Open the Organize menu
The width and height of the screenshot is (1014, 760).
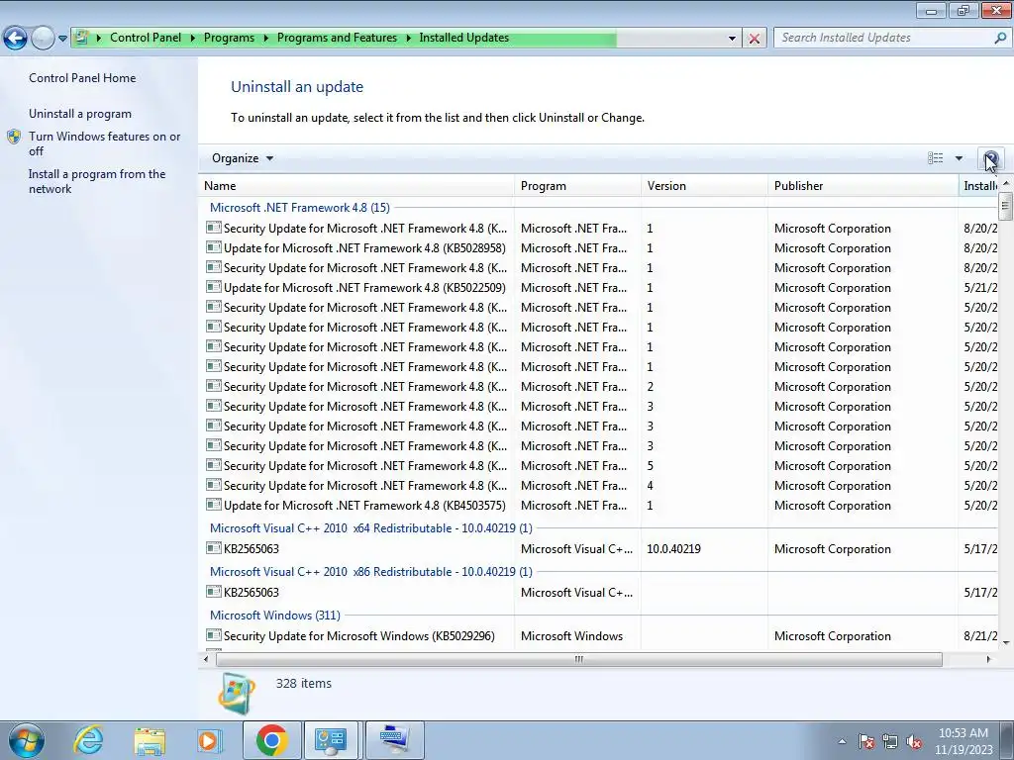pos(243,158)
